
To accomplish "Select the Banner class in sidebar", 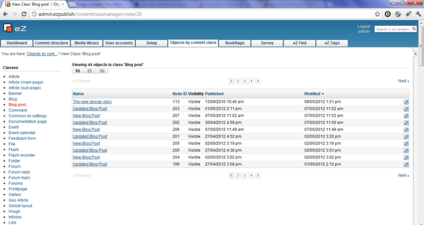I will coord(15,93).
